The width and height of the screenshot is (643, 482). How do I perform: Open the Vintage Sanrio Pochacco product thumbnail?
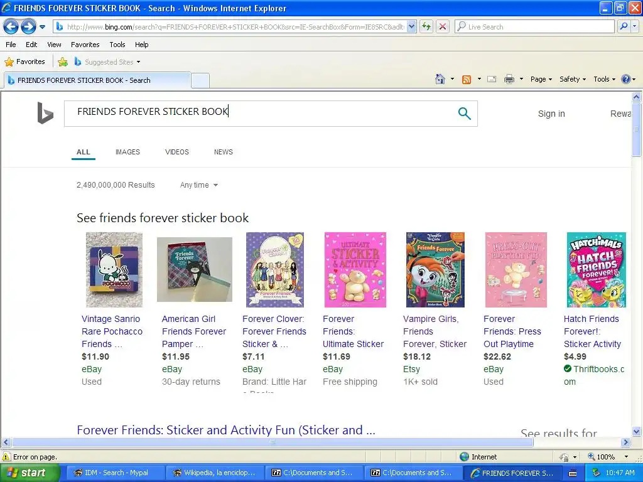click(x=114, y=270)
